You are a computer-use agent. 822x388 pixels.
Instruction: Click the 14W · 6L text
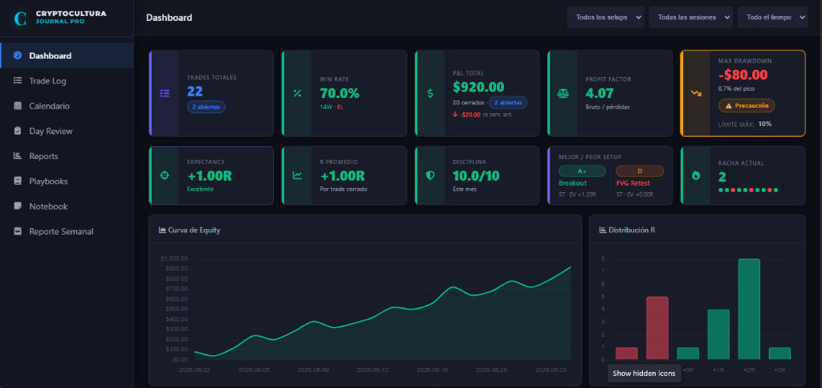click(332, 107)
